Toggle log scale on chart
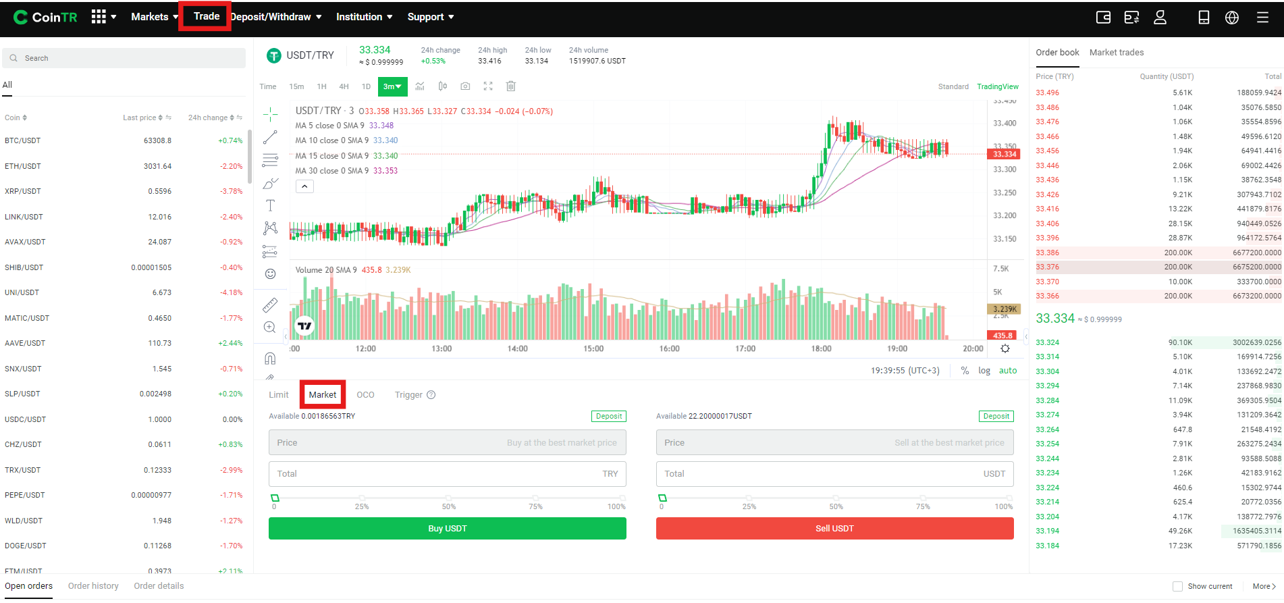This screenshot has height=603, width=1284. tap(984, 370)
